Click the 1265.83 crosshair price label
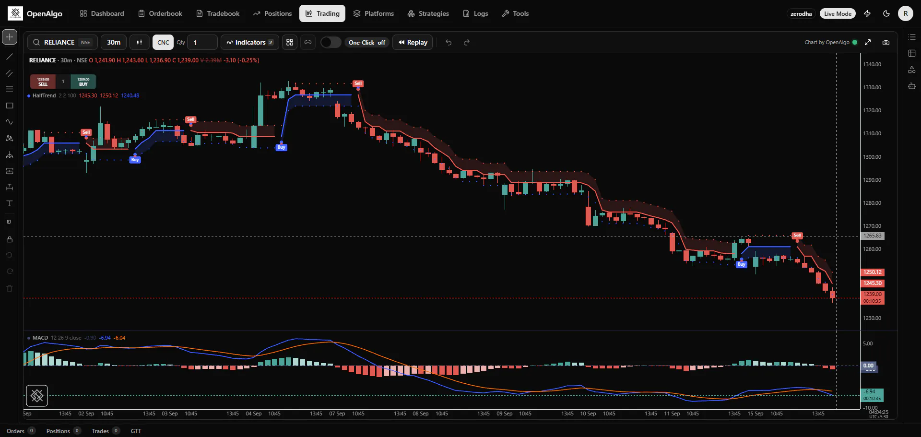Image resolution: width=921 pixels, height=437 pixels. click(873, 236)
